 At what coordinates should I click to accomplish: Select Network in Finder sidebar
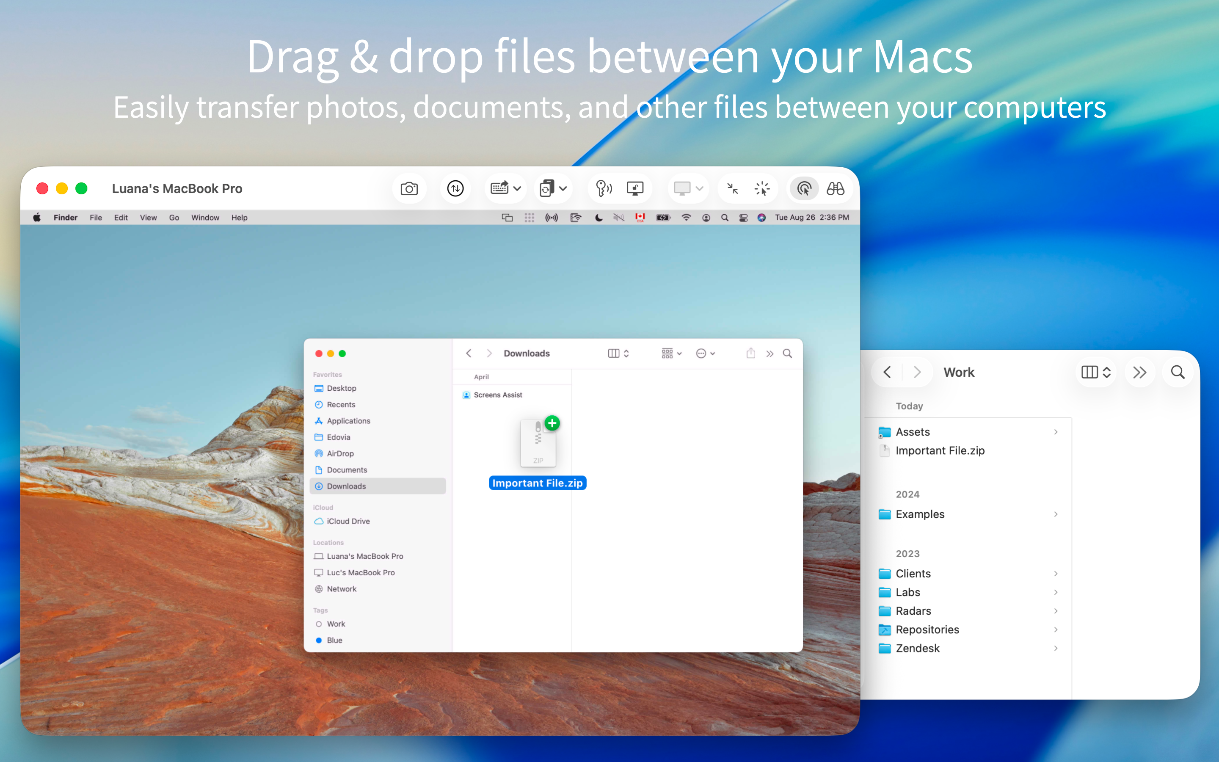click(377, 588)
